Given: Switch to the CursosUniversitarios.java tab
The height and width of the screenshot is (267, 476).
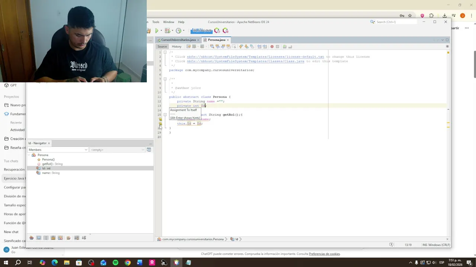Looking at the screenshot, I should (x=178, y=40).
